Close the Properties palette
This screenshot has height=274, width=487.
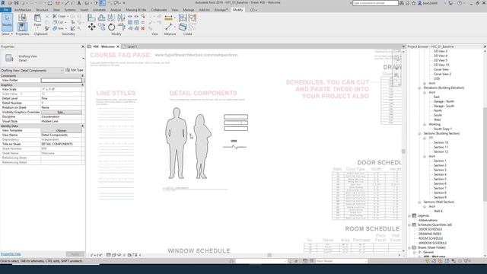click(x=83, y=46)
